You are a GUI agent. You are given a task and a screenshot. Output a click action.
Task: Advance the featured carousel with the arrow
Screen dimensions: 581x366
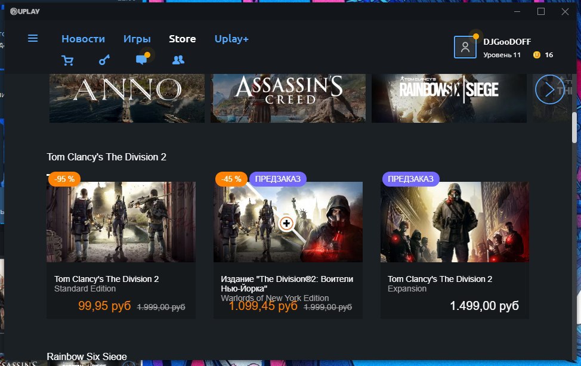pyautogui.click(x=549, y=89)
